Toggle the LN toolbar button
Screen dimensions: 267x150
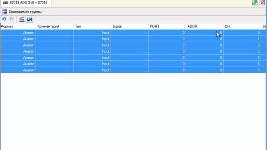tap(30, 19)
